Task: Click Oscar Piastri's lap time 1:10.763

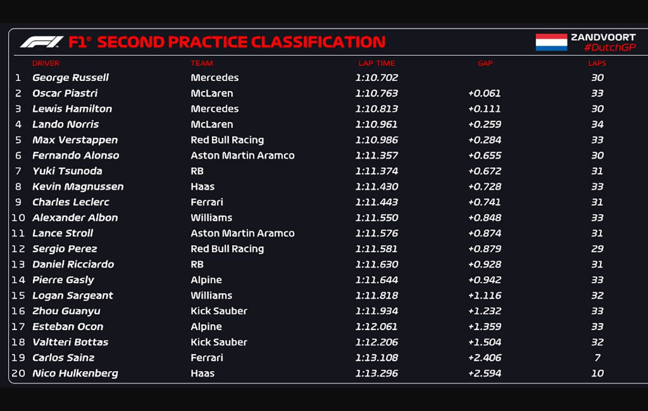Action: point(376,93)
